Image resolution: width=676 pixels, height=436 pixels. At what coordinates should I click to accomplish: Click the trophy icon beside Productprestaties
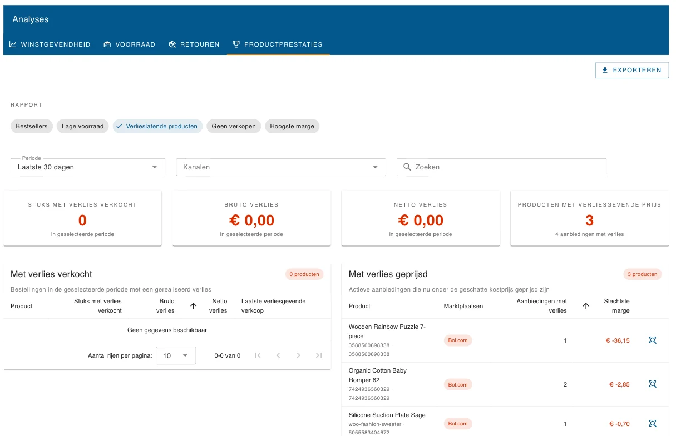coord(236,44)
